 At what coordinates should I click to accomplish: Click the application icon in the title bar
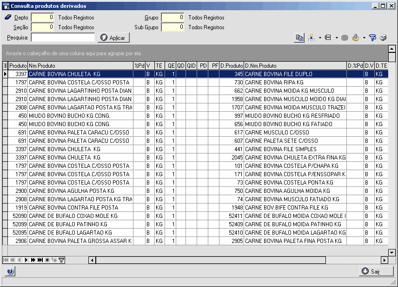click(6, 6)
